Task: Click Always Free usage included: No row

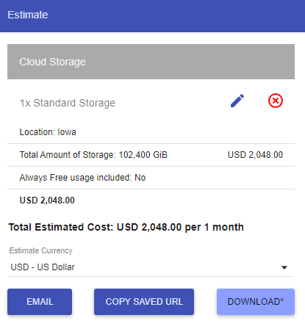Action: (x=151, y=178)
